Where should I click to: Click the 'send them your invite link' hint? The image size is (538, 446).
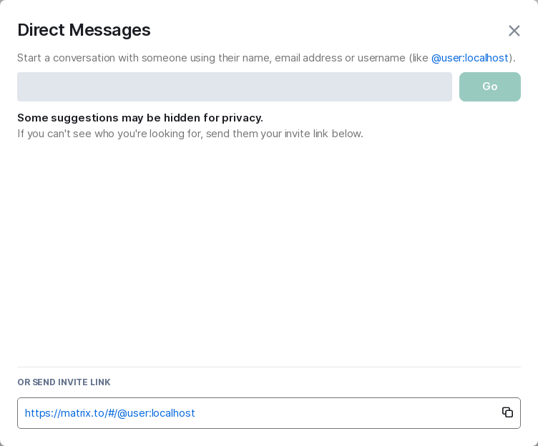coord(190,134)
